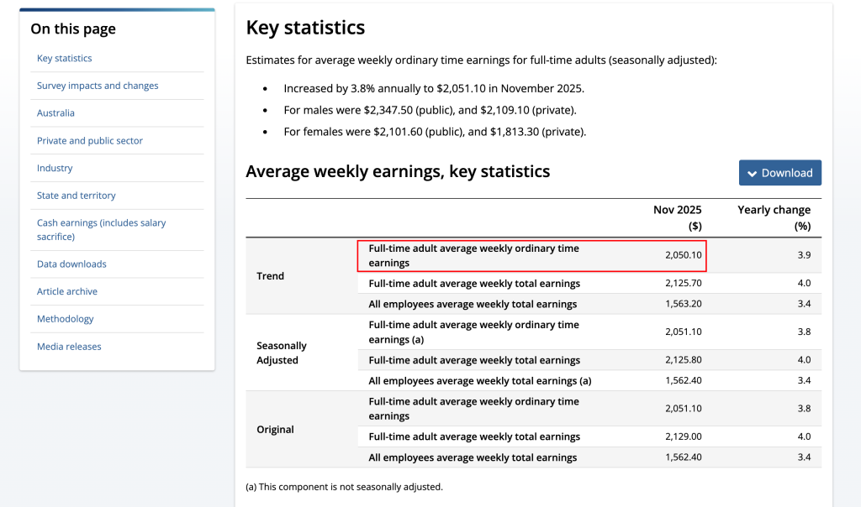Click the 'Average weekly earnings, key statistics' heading
The width and height of the screenshot is (861, 507).
coord(398,172)
